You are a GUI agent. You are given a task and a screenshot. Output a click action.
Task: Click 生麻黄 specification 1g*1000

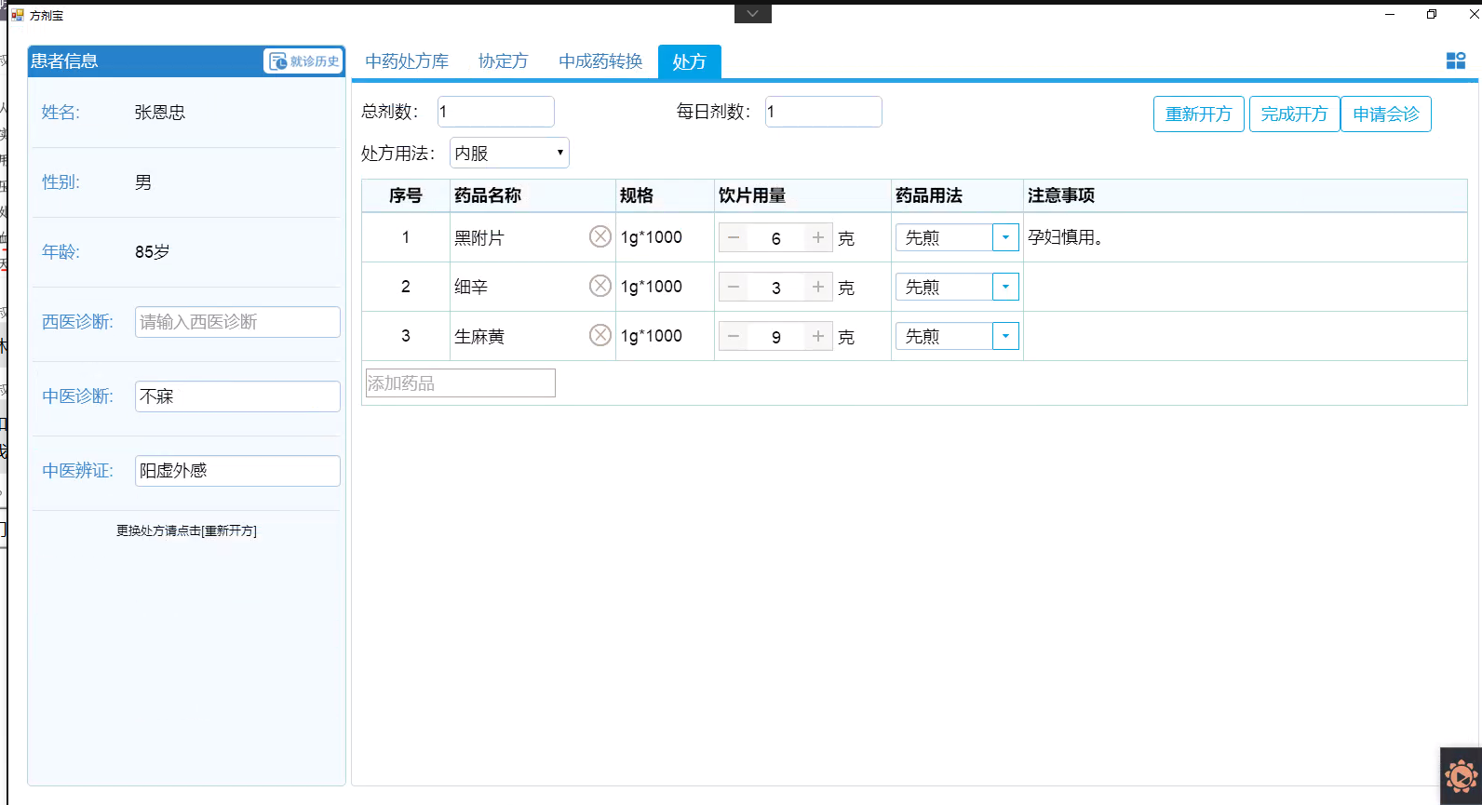[652, 336]
